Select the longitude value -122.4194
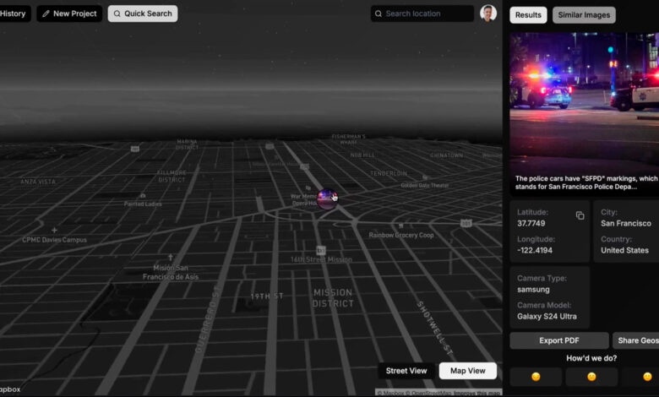This screenshot has width=659, height=397. [x=535, y=250]
